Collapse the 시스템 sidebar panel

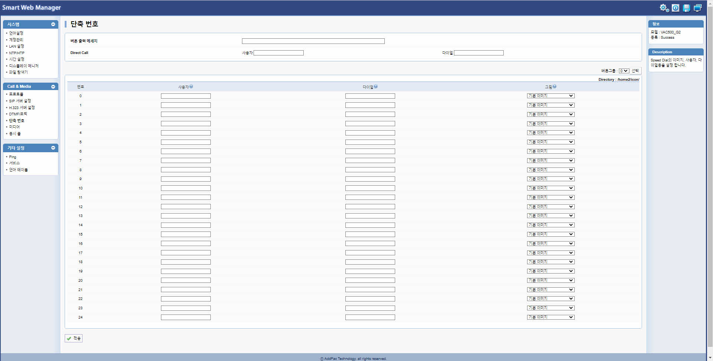[53, 25]
